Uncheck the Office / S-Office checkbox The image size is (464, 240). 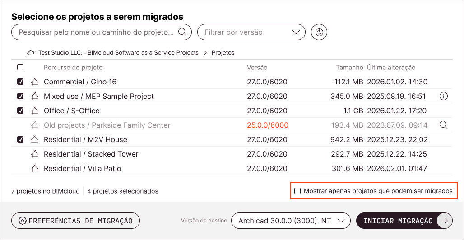(x=20, y=111)
